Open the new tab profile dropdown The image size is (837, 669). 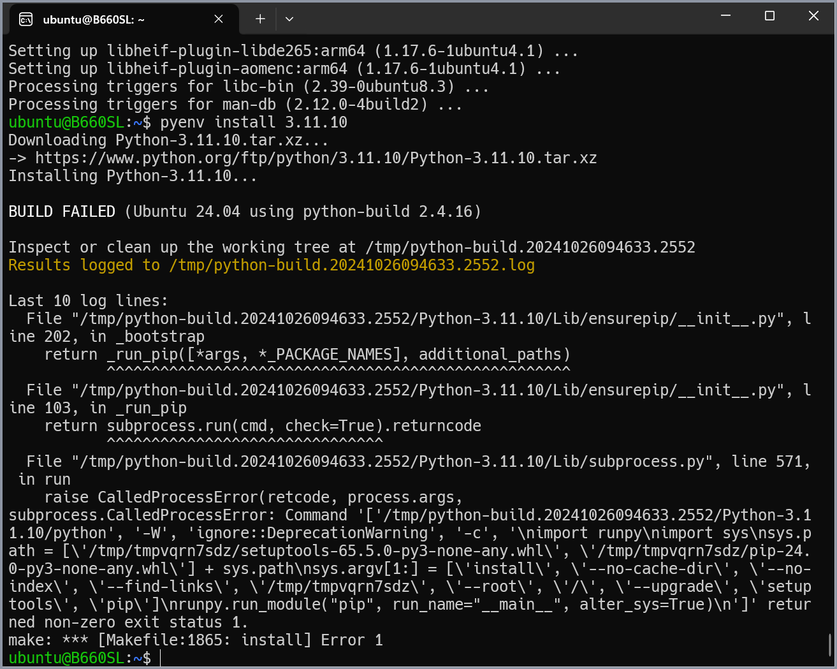pyautogui.click(x=289, y=19)
